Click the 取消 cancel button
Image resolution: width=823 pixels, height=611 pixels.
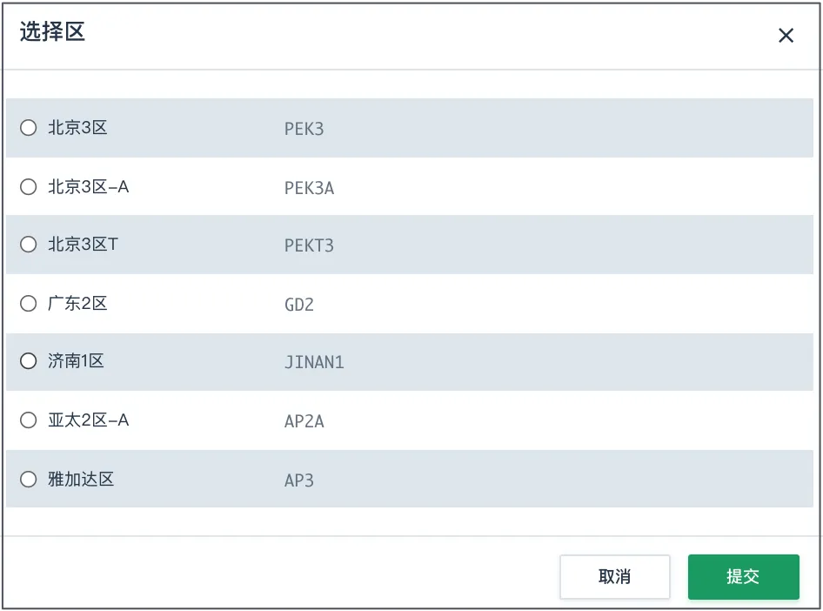(614, 576)
